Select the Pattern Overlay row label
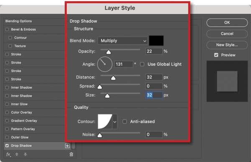 (x=23, y=129)
